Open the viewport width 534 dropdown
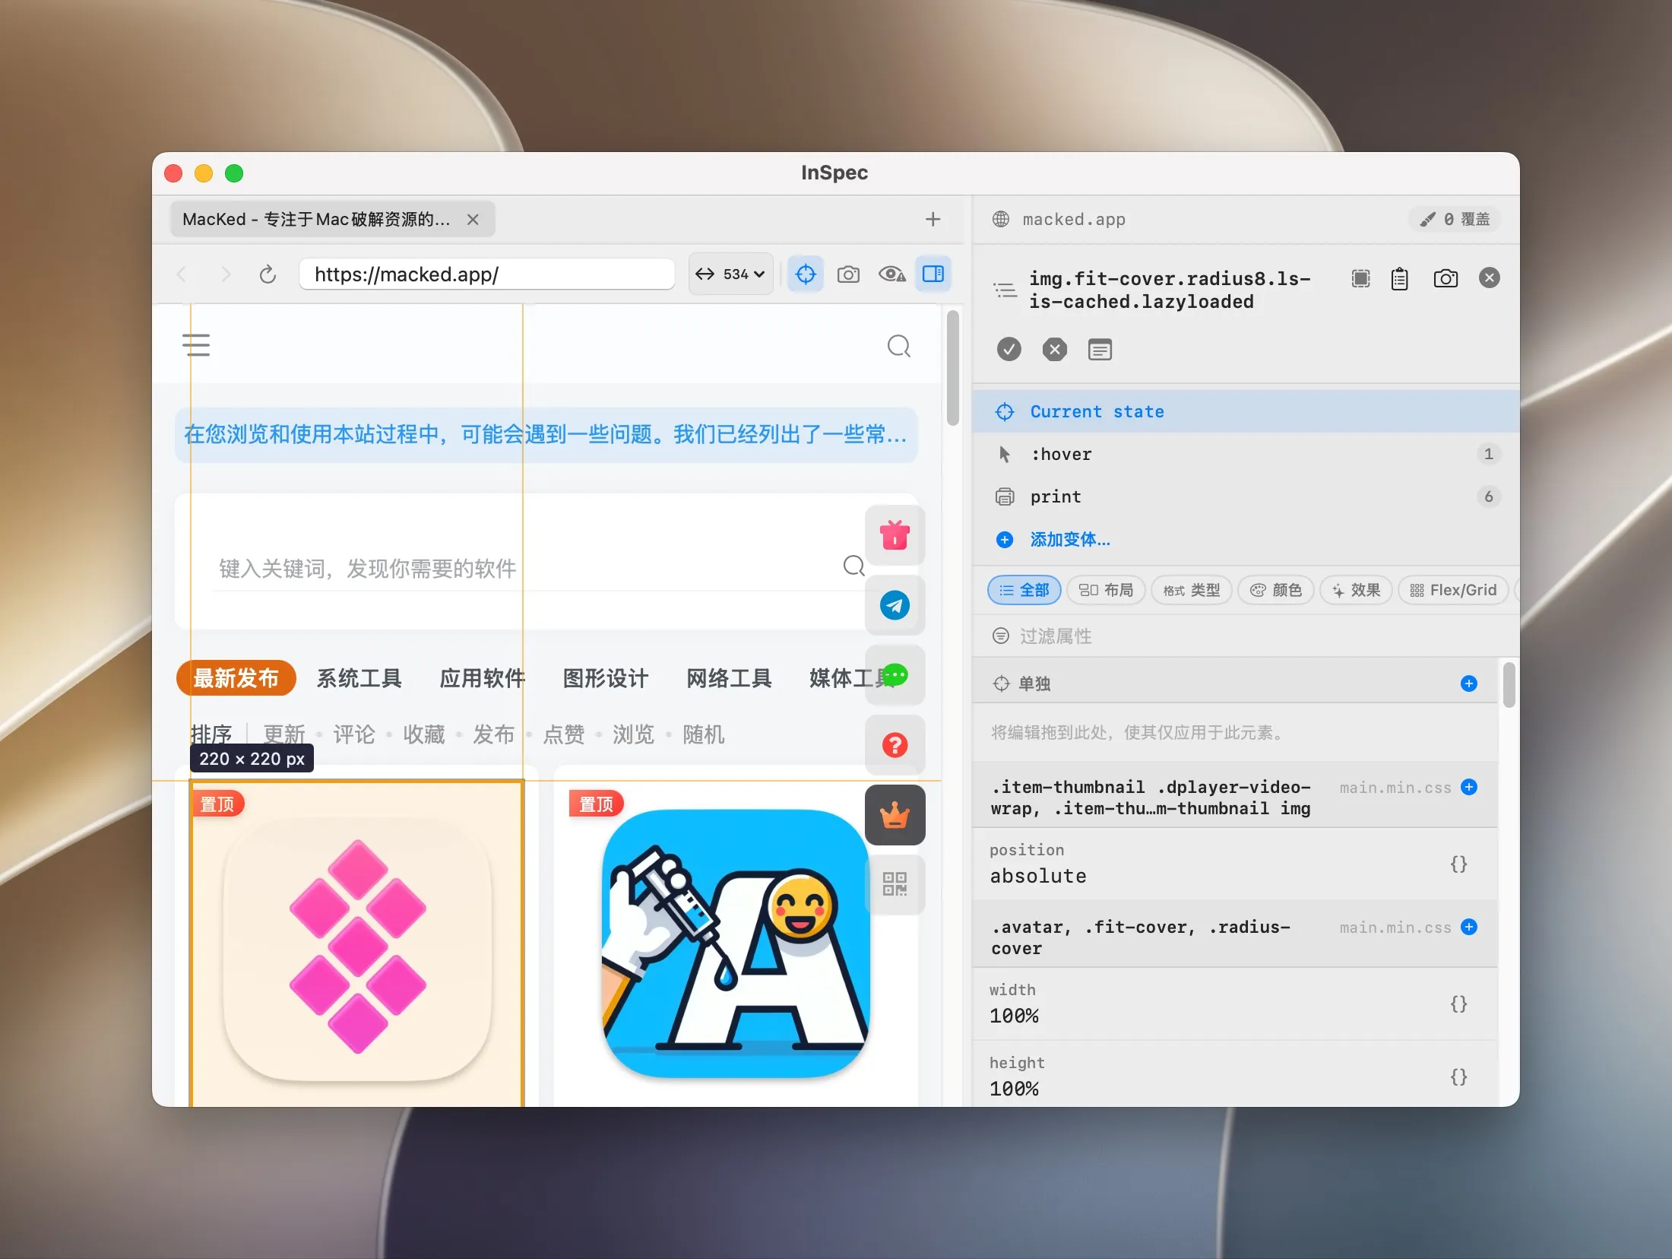The image size is (1672, 1259). point(730,274)
